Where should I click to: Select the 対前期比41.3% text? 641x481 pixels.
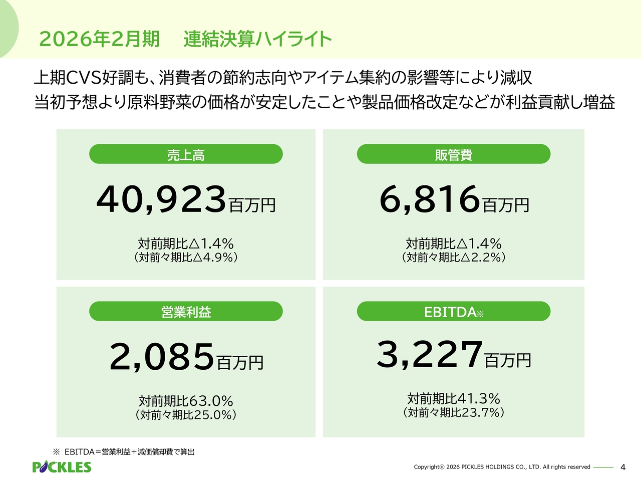(453, 399)
